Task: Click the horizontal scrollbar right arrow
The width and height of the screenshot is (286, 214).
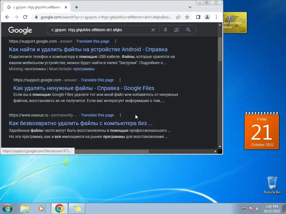Action: pyautogui.click(x=215, y=151)
